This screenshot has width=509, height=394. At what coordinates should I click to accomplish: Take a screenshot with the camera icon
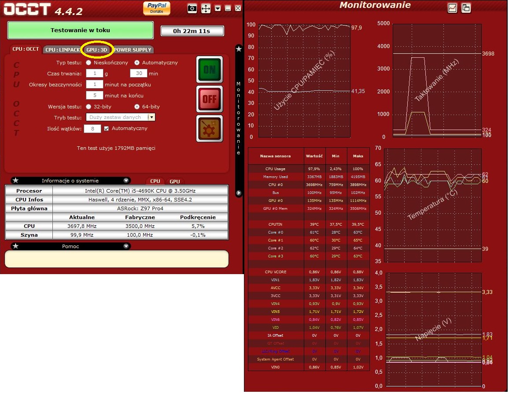point(192,8)
